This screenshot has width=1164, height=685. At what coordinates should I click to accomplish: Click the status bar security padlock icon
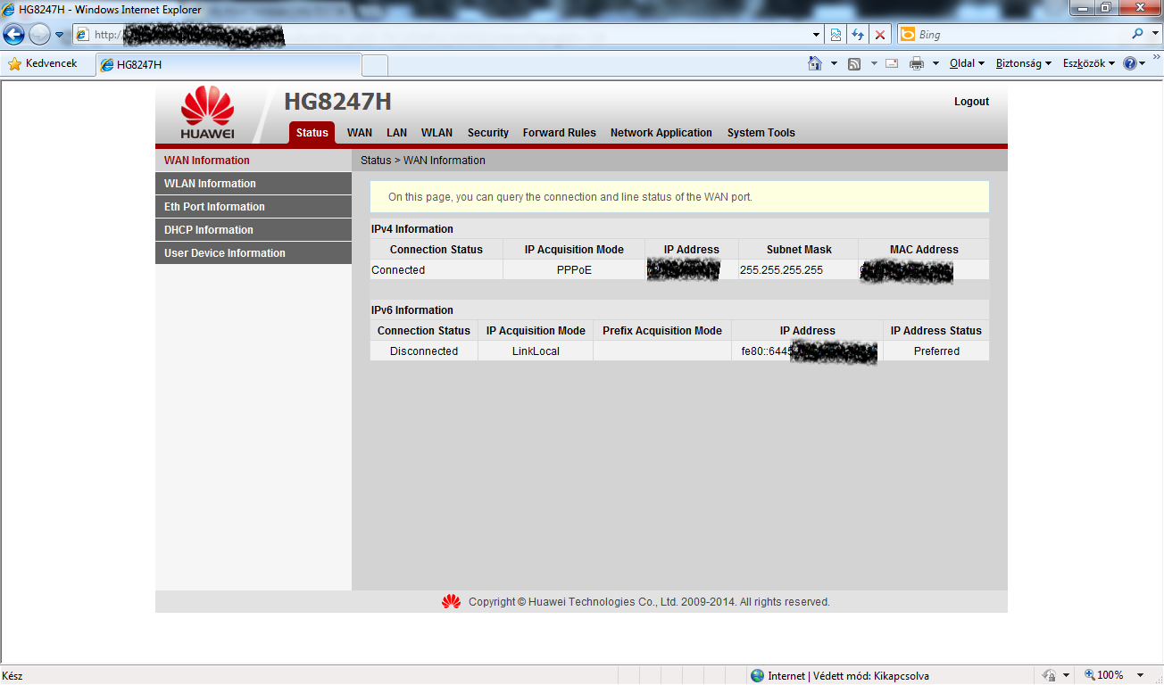1050,675
